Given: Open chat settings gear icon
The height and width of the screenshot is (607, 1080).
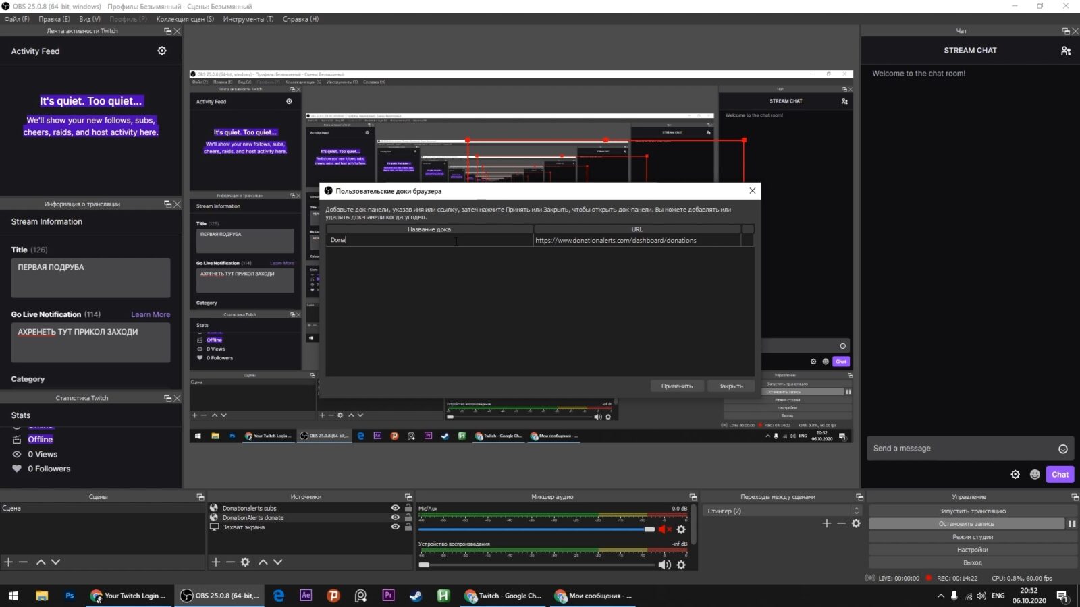Looking at the screenshot, I should pos(1015,475).
